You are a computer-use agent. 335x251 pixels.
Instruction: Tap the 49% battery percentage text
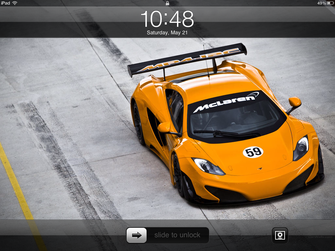click(322, 3)
